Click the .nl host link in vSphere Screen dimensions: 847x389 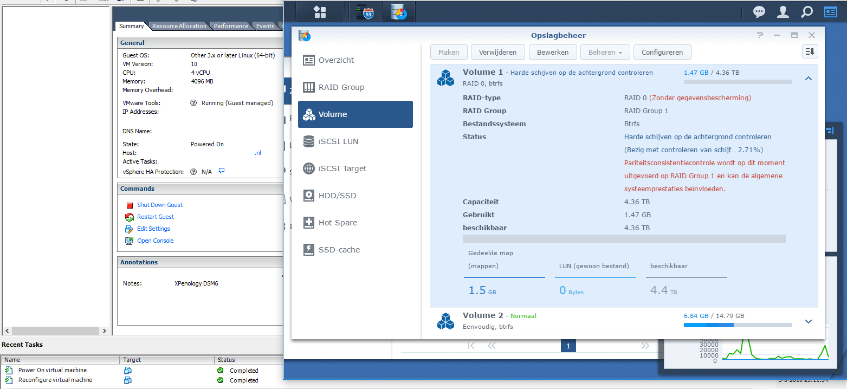(257, 153)
